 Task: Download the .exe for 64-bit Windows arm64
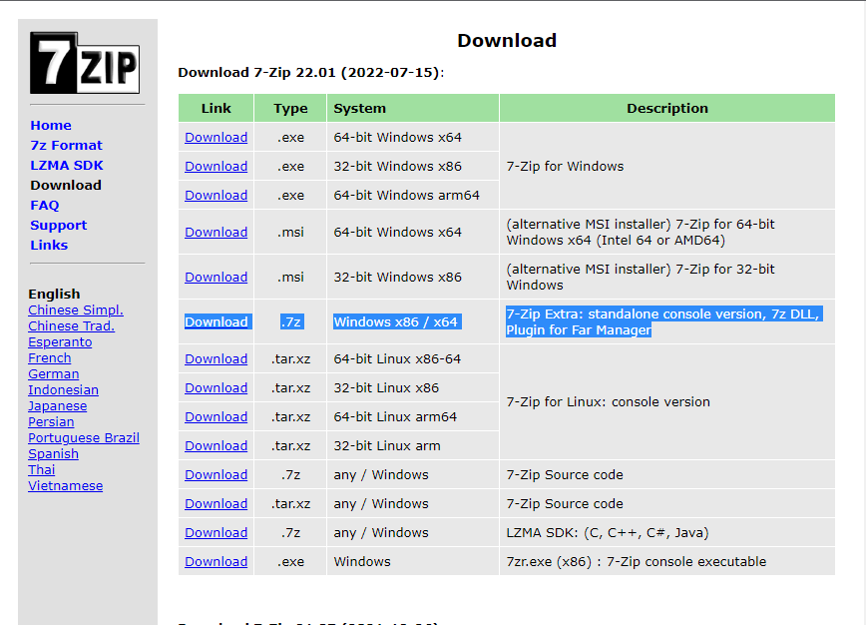[x=216, y=195]
